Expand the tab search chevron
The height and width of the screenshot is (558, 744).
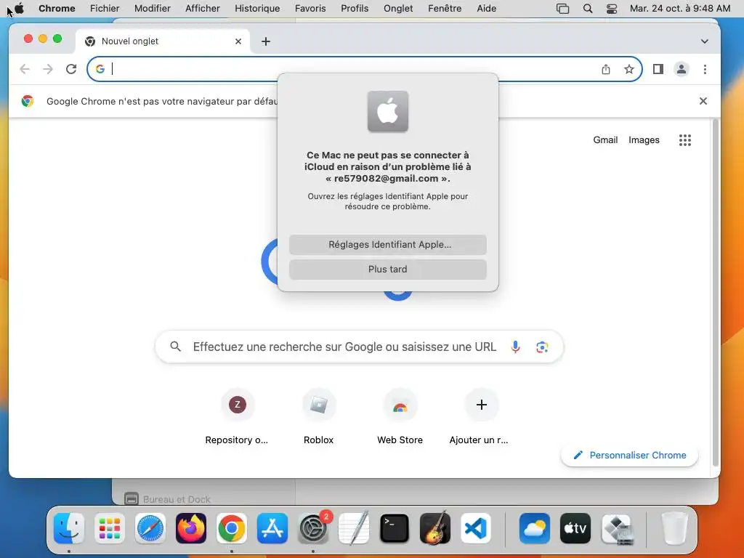705,41
